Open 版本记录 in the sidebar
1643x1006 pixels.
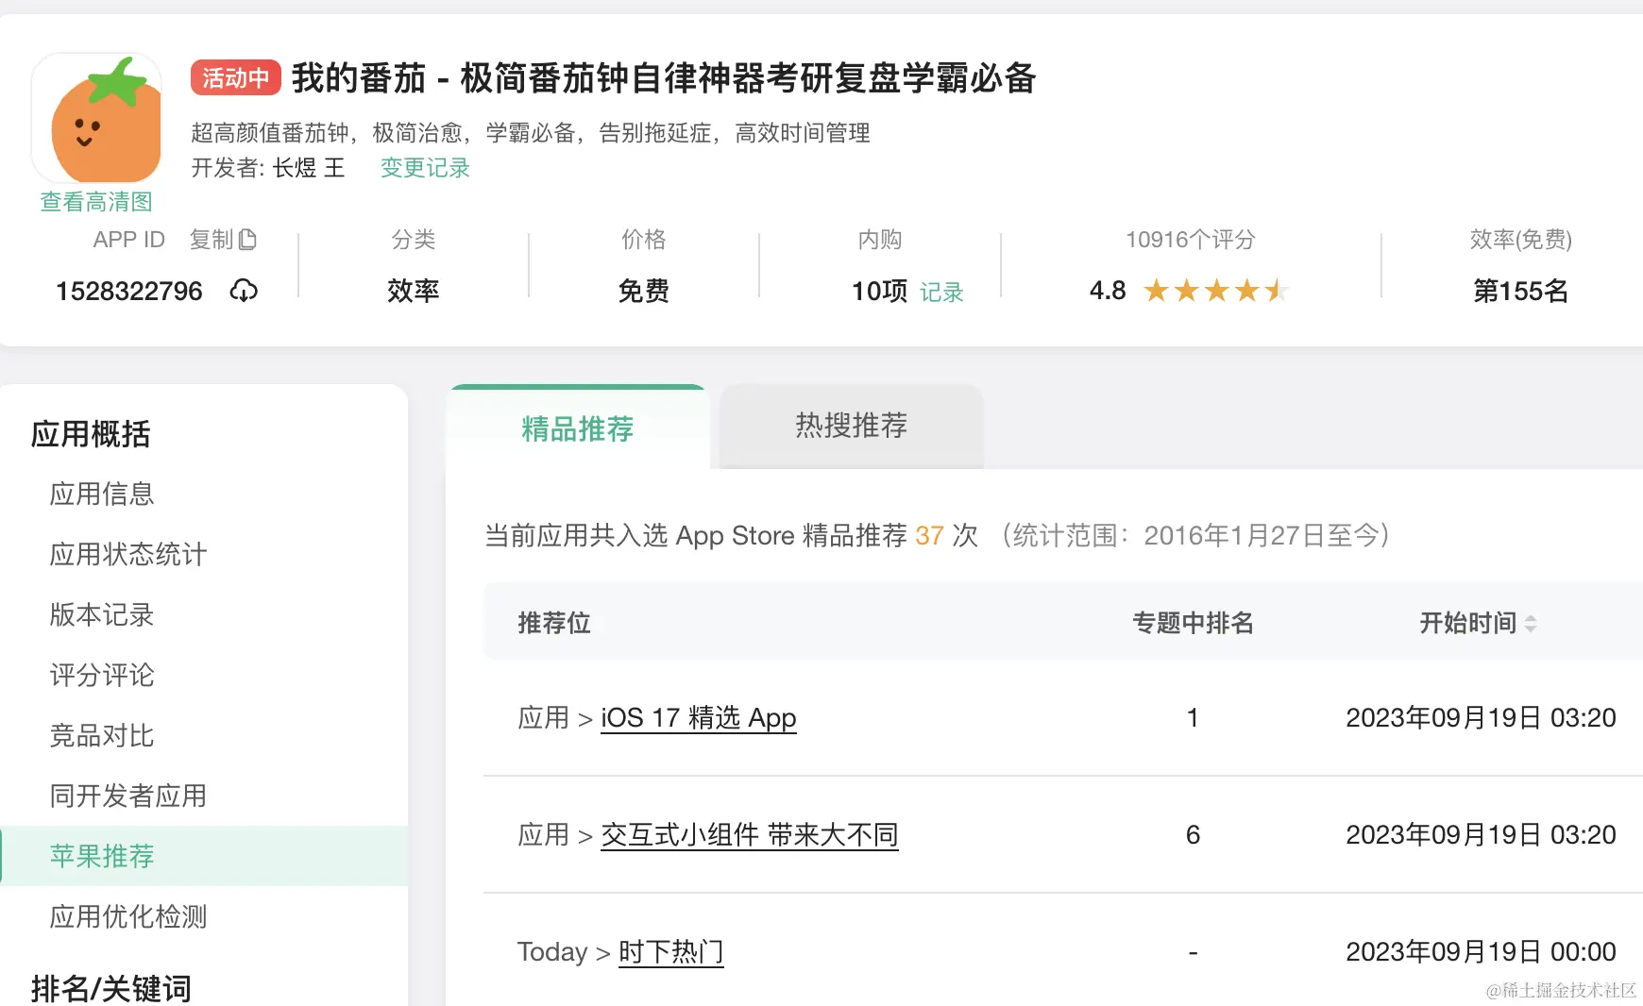(102, 614)
